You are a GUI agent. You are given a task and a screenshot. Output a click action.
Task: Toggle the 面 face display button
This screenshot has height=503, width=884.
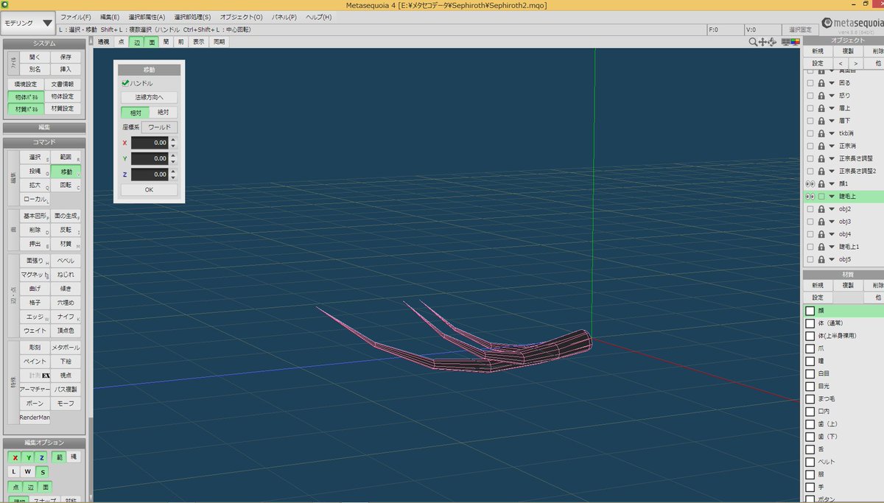coord(152,42)
